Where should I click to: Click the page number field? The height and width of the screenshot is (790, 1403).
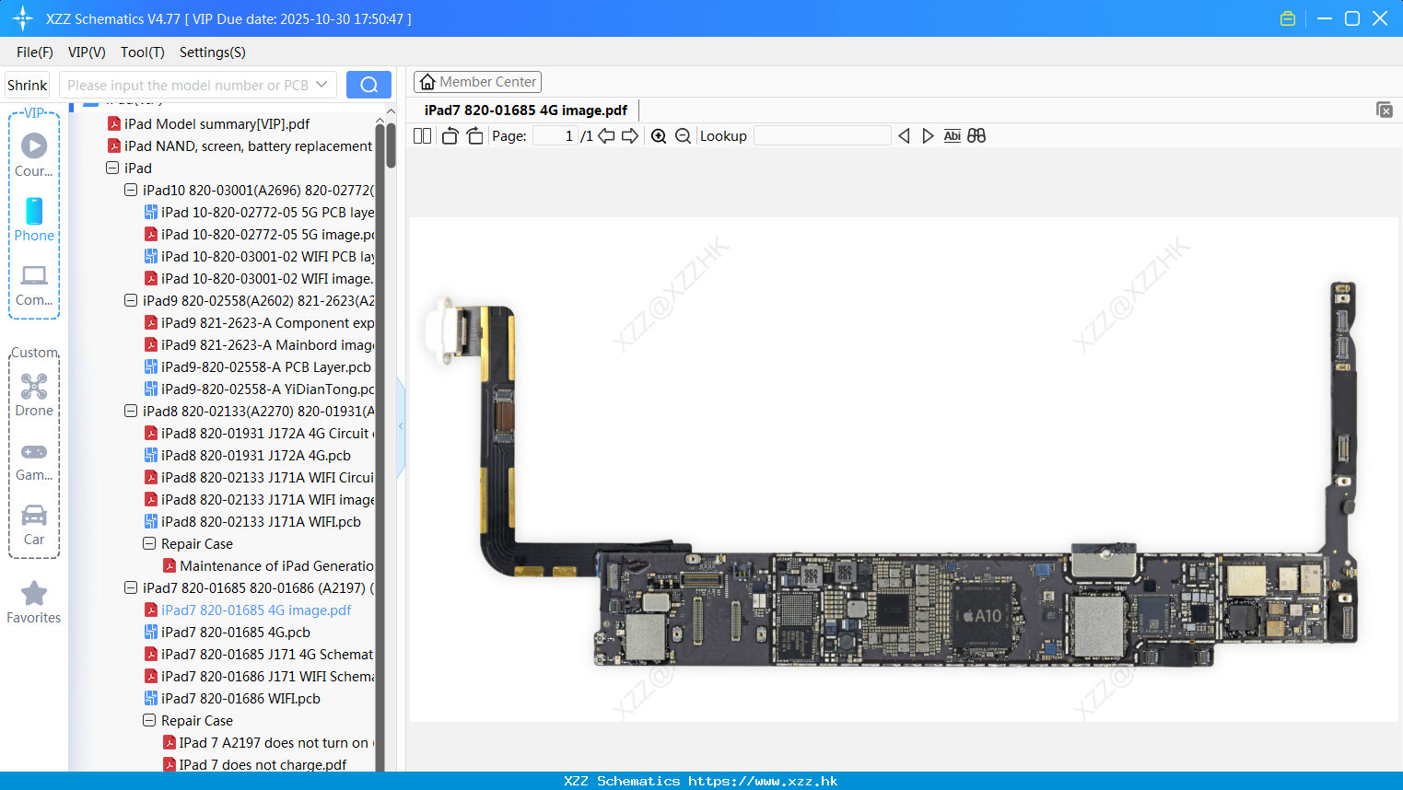[x=555, y=136]
